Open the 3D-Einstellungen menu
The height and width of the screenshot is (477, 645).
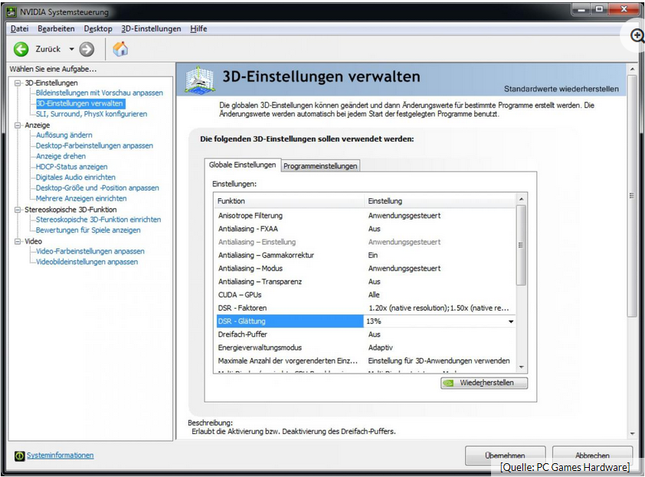pos(151,29)
